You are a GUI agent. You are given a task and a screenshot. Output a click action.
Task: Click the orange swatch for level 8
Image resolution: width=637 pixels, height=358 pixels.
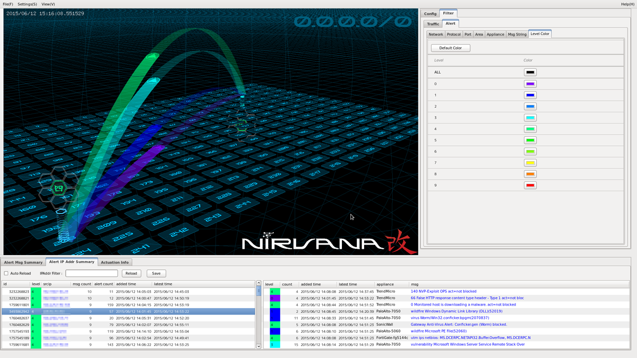[530, 174]
